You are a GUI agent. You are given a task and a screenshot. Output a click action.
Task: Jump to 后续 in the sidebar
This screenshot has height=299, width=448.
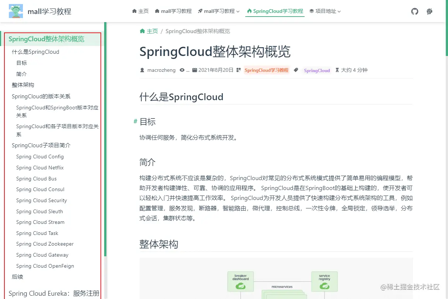click(17, 277)
